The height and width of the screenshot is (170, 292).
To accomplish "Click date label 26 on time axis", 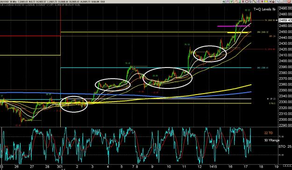I will click(x=16, y=167).
